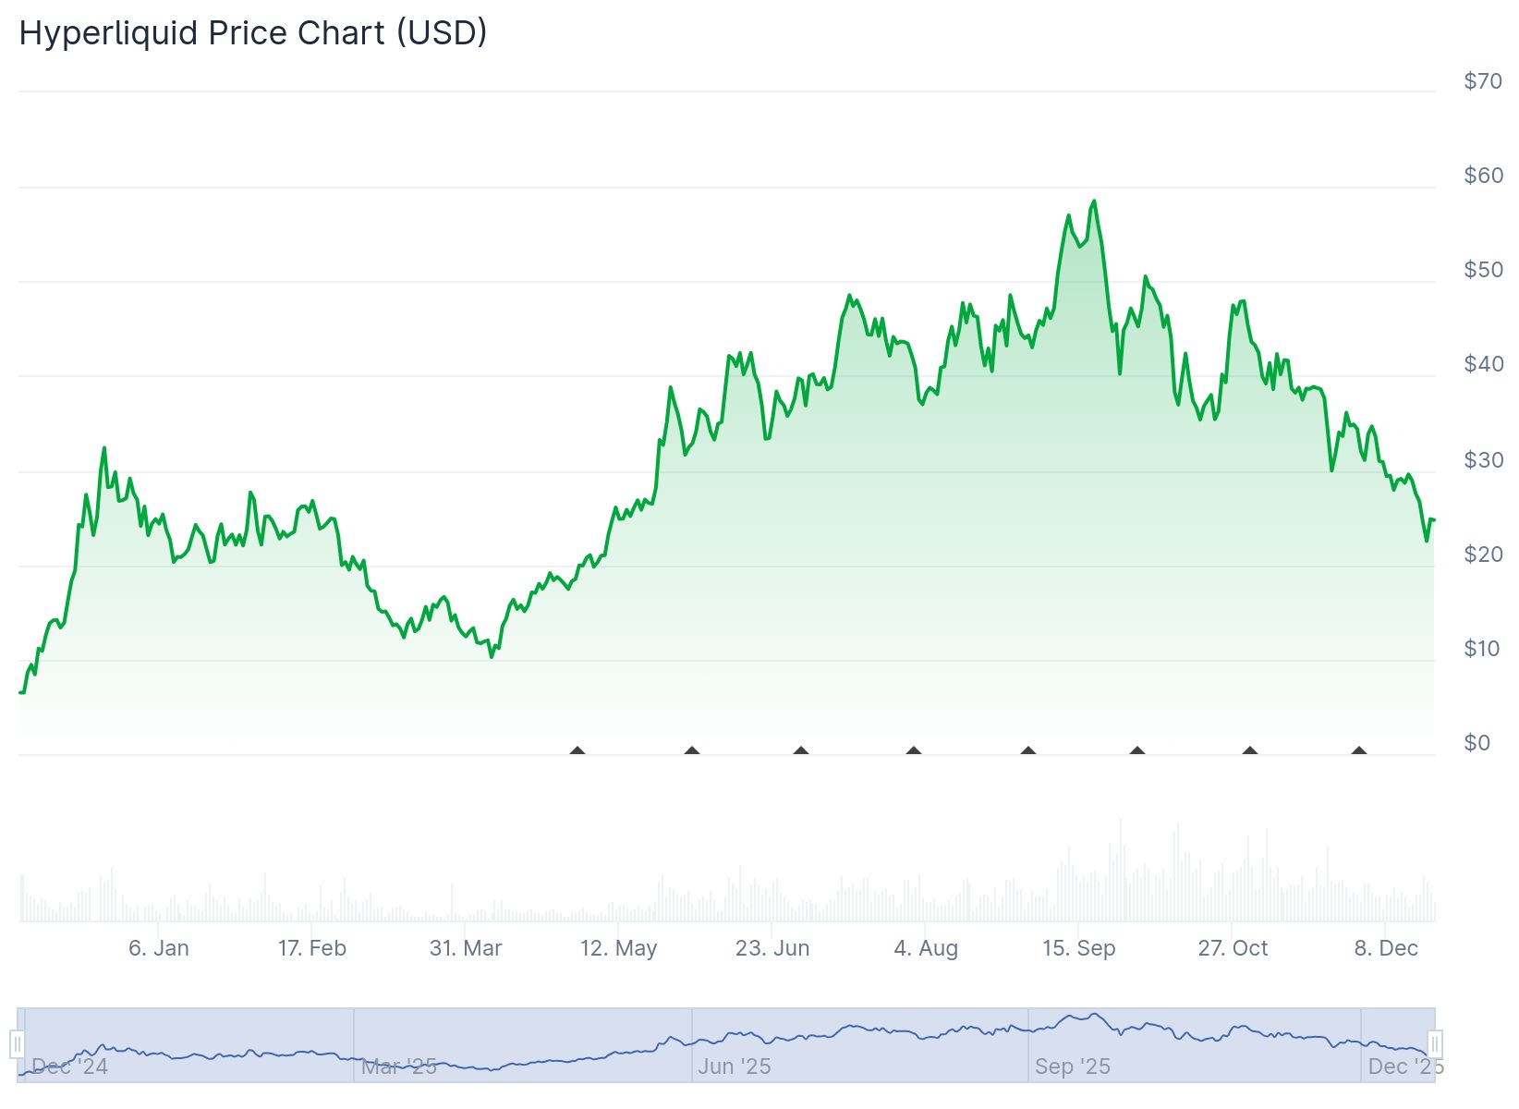Image resolution: width=1519 pixels, height=1109 pixels.
Task: Click the "15. Sep" date axis label
Action: tap(1078, 948)
